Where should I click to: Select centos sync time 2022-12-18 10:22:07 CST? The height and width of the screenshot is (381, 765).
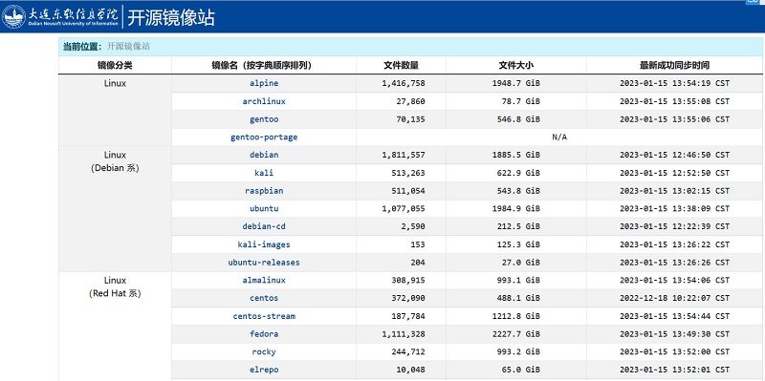pos(675,298)
